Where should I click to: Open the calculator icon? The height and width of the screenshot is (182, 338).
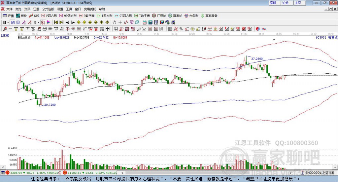pyautogui.click(x=150, y=22)
